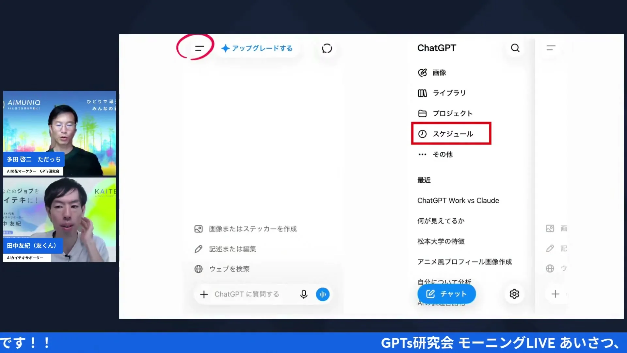Click the 画像 image icon in sidebar

point(422,73)
